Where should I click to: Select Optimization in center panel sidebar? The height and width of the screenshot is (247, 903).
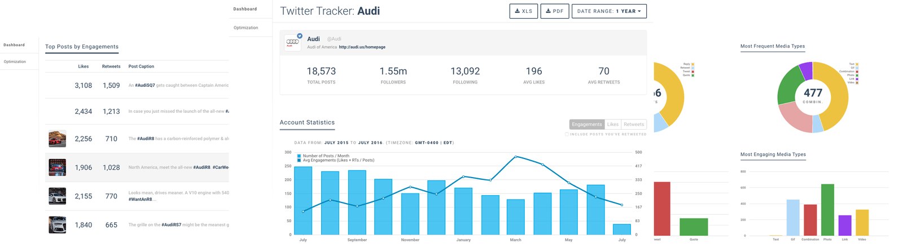(246, 28)
